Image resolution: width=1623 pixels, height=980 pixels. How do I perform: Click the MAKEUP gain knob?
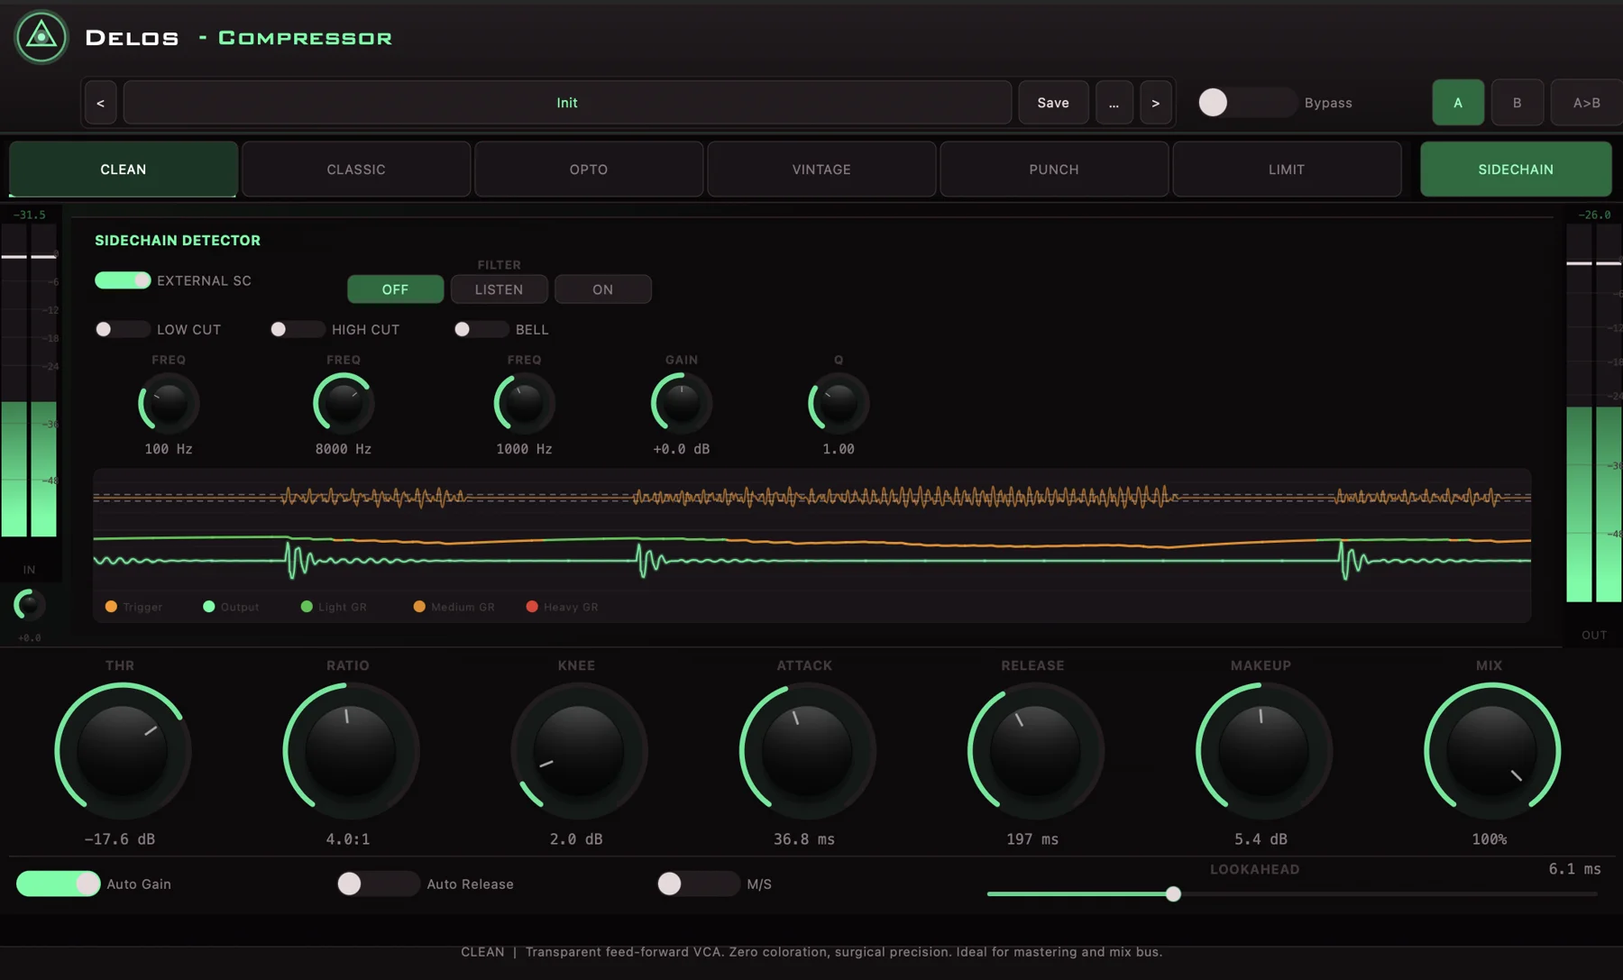coord(1263,751)
